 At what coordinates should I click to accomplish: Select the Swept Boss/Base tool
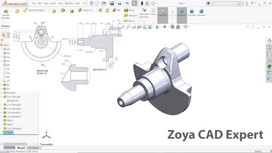point(34,10)
